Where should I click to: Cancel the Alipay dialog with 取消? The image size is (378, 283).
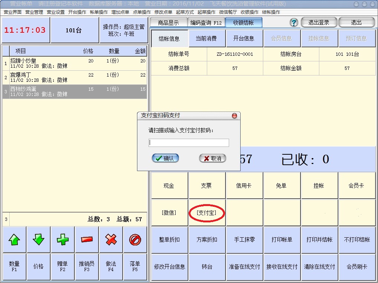(x=212, y=158)
